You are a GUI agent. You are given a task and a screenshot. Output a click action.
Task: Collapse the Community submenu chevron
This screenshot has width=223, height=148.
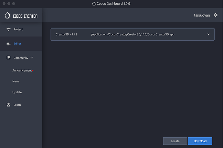coord(32,58)
